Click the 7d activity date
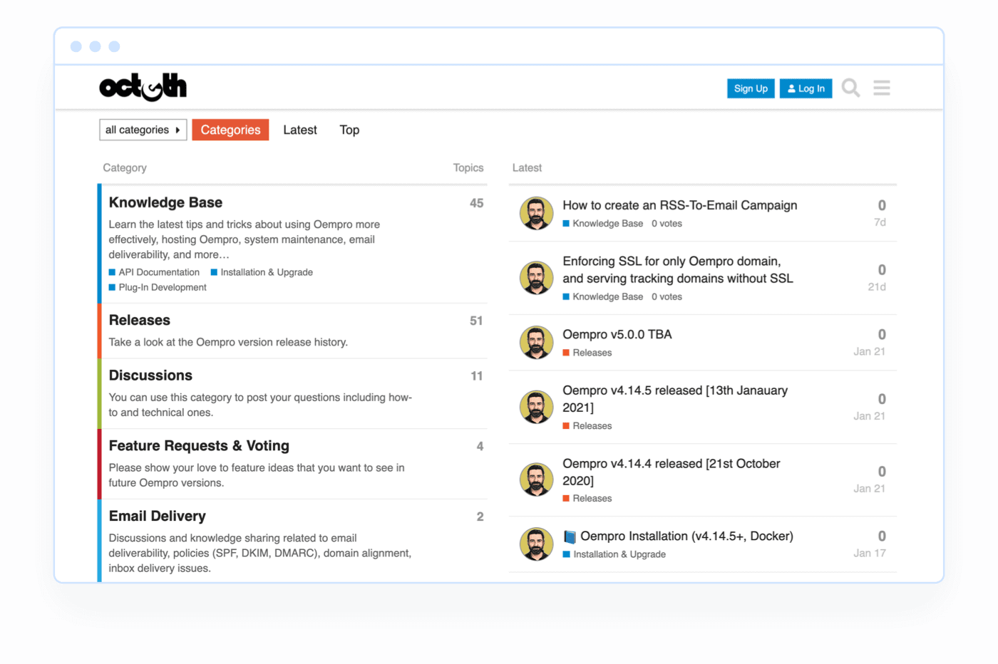 [880, 222]
